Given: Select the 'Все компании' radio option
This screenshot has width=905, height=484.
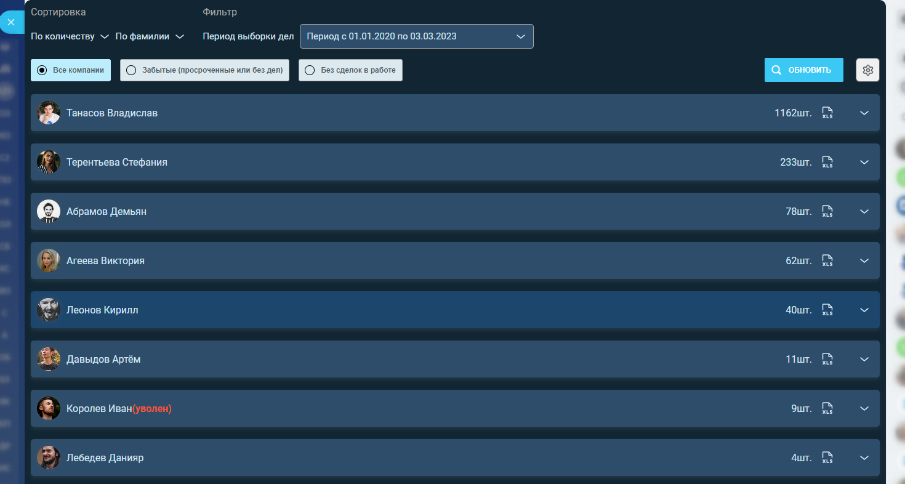Looking at the screenshot, I should pos(71,70).
